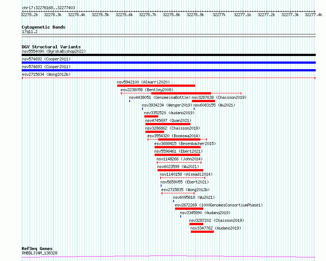Open nsv1148266 (John2014) label
The image size is (326, 261).
pos(179,159)
